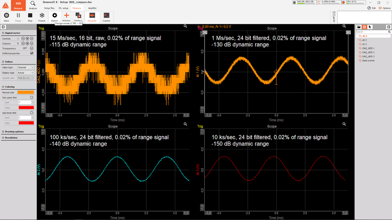Change the Normal color swatch
The image size is (392, 220).
pos(25,92)
